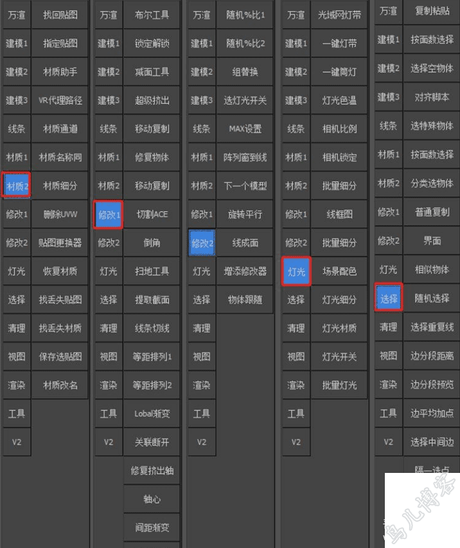Run 超级挤出
The image size is (460, 548).
[x=152, y=101]
